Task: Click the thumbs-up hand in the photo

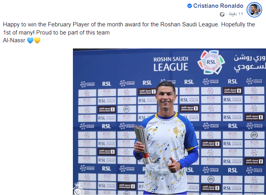Action: pyautogui.click(x=173, y=166)
